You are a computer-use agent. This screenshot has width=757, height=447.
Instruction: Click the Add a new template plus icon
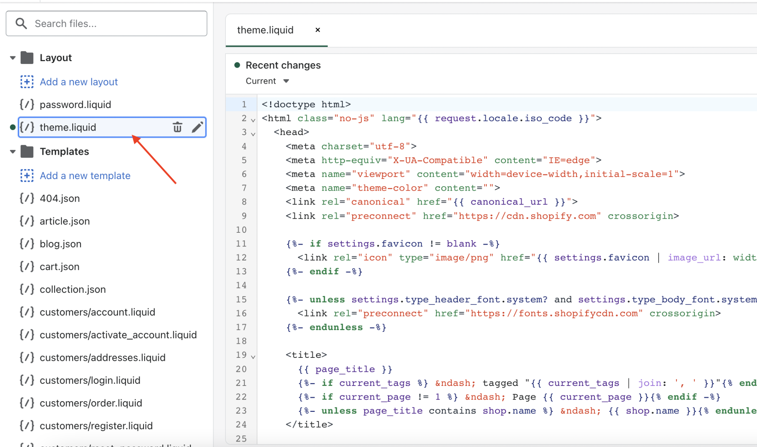(x=27, y=175)
